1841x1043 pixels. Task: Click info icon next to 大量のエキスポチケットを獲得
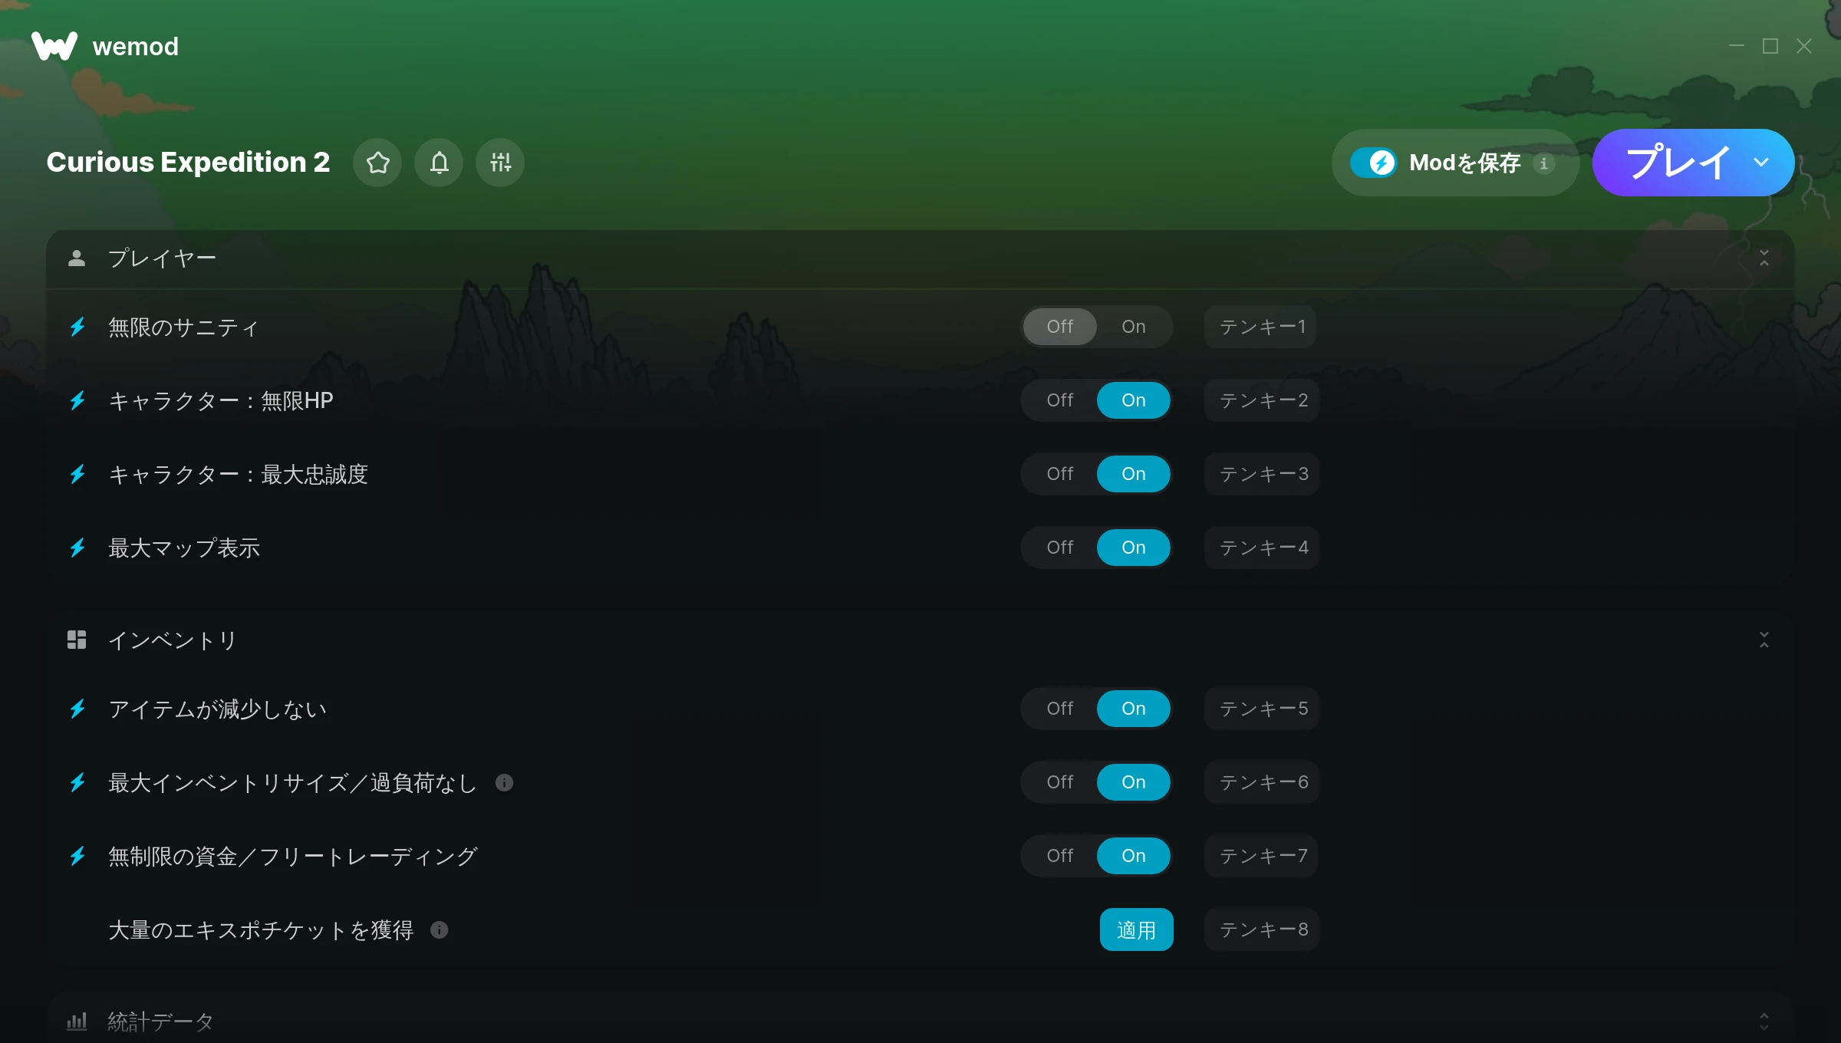click(x=439, y=929)
